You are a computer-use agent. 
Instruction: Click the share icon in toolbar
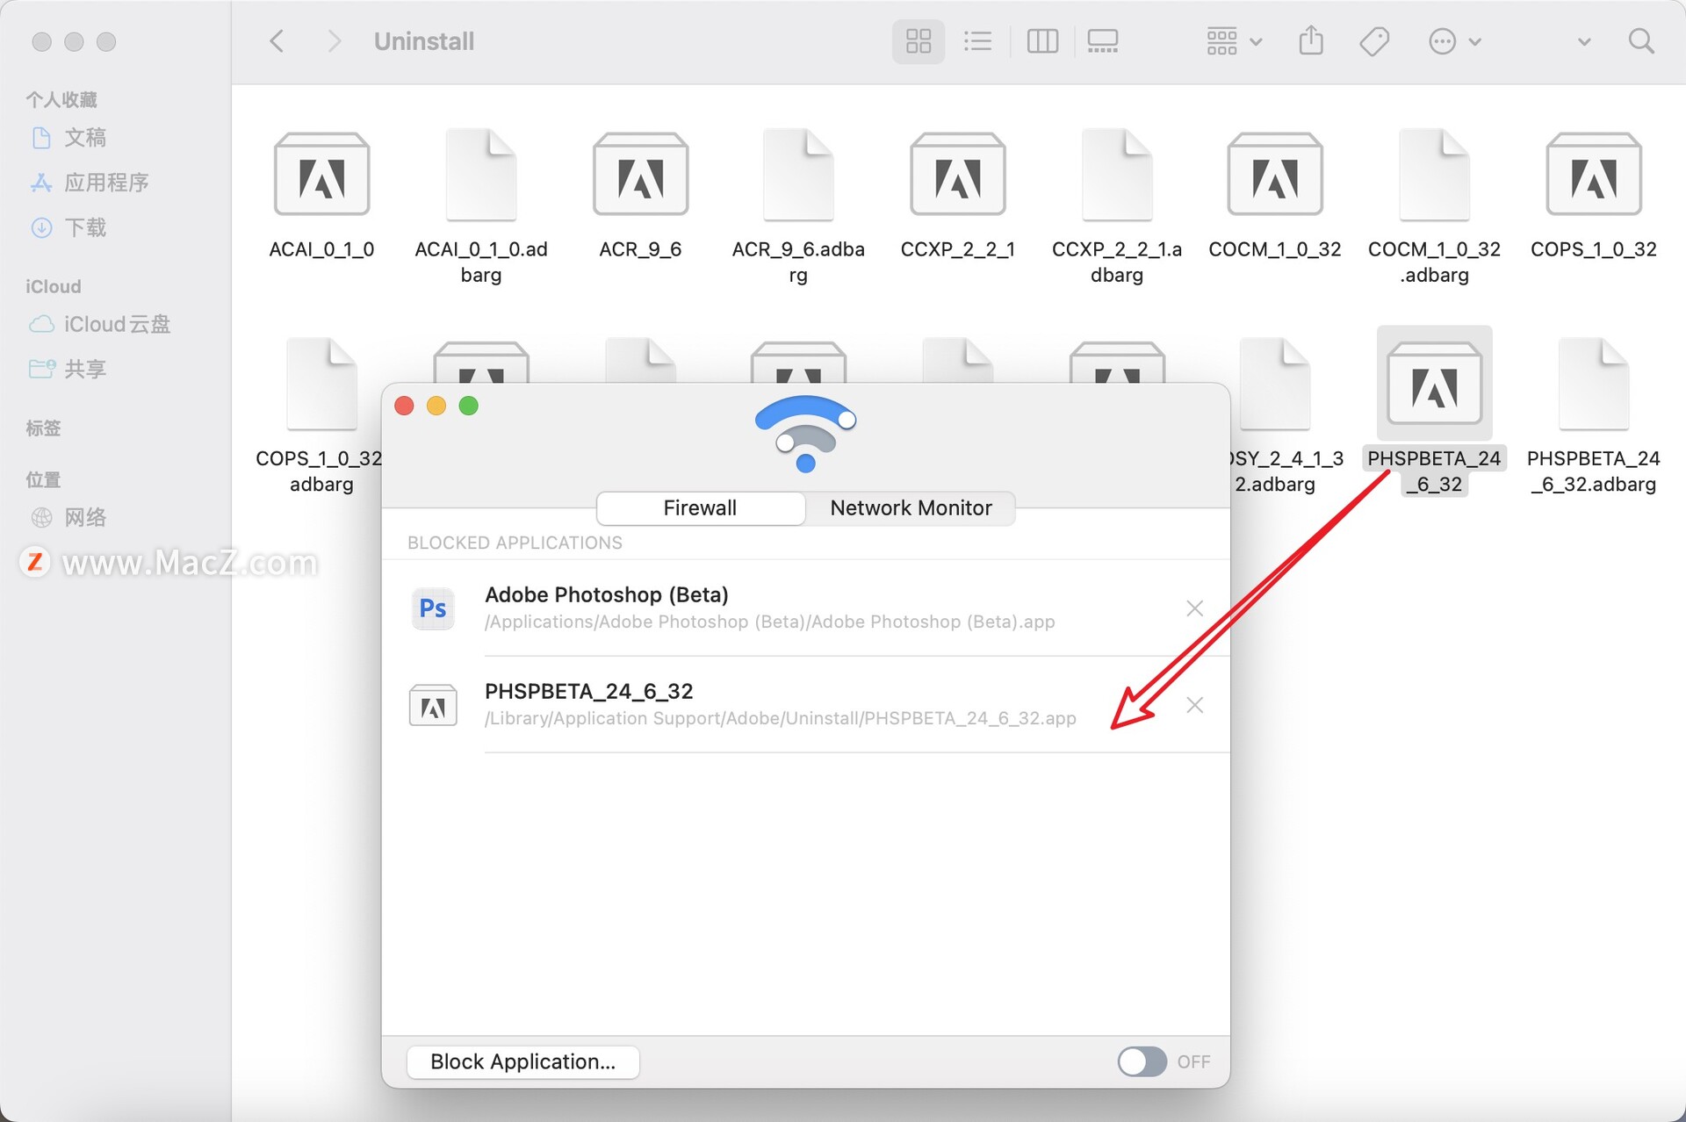(x=1310, y=40)
